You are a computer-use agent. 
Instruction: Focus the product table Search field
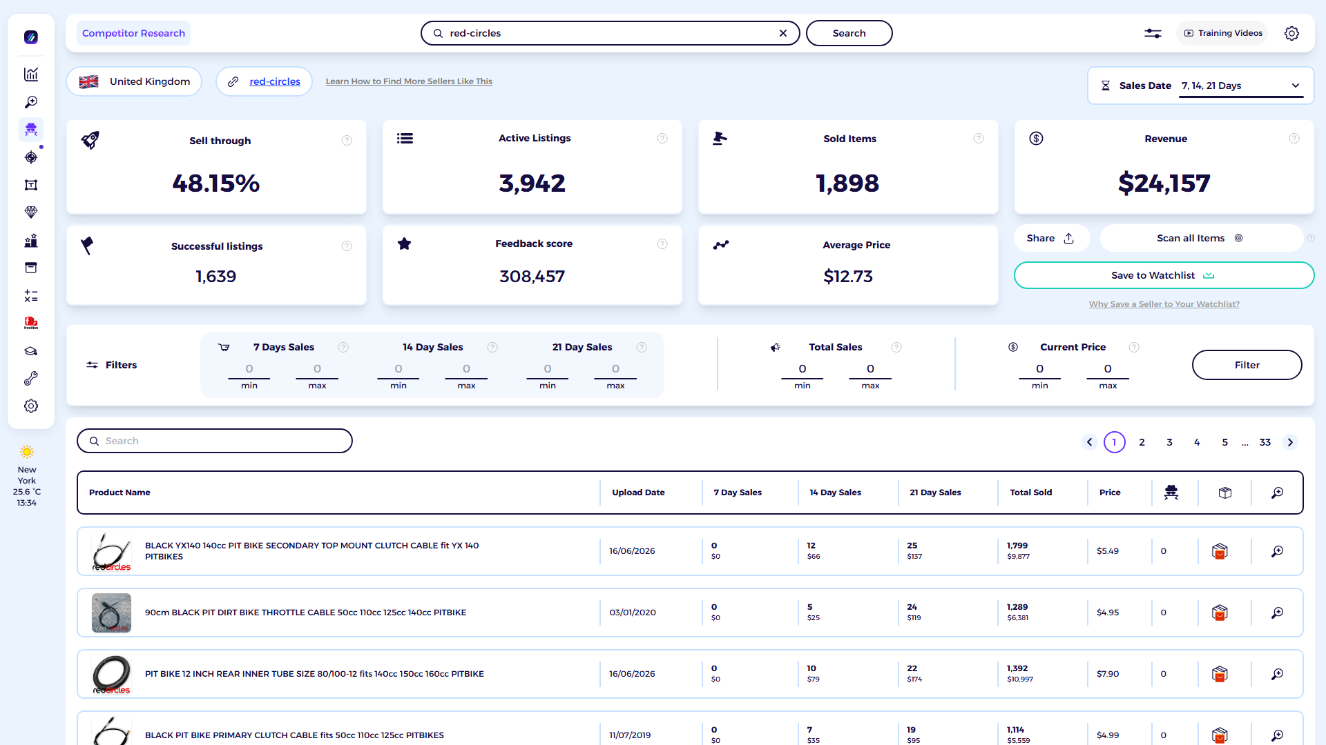(215, 441)
